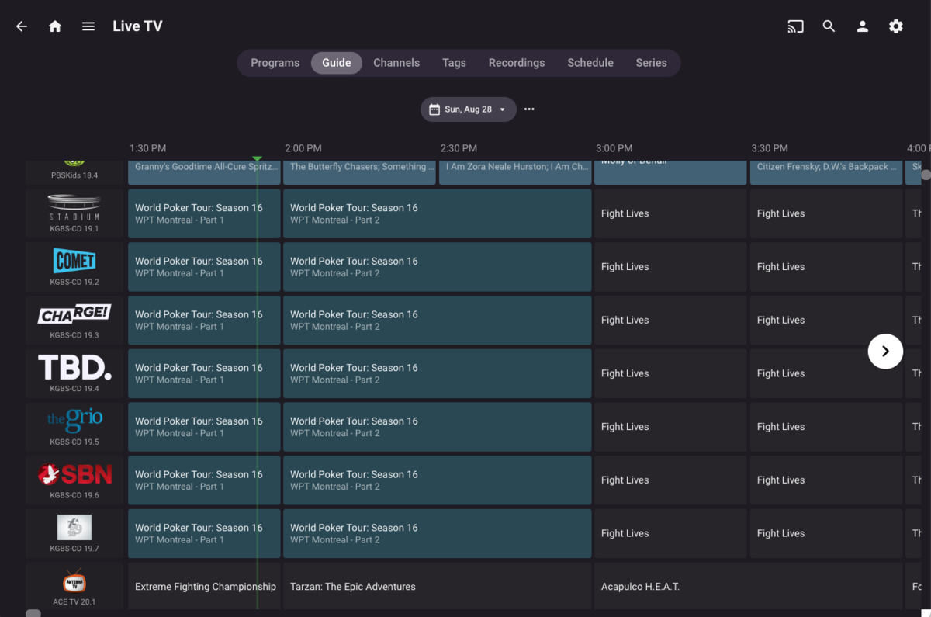Viewport: 931px width, 617px height.
Task: Select the Comet channel logo
Action: [74, 261]
